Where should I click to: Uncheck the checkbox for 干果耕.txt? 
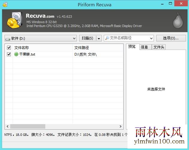pyautogui.click(x=9, y=54)
